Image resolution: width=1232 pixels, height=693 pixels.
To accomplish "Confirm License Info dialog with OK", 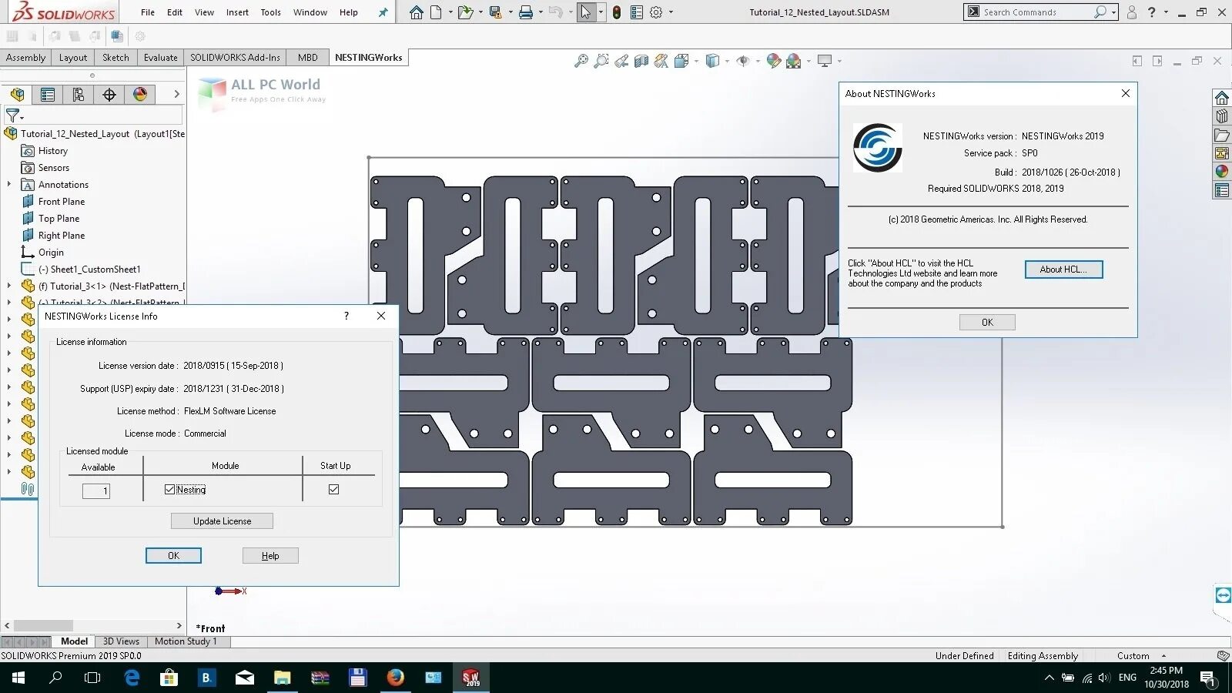I will tap(173, 556).
